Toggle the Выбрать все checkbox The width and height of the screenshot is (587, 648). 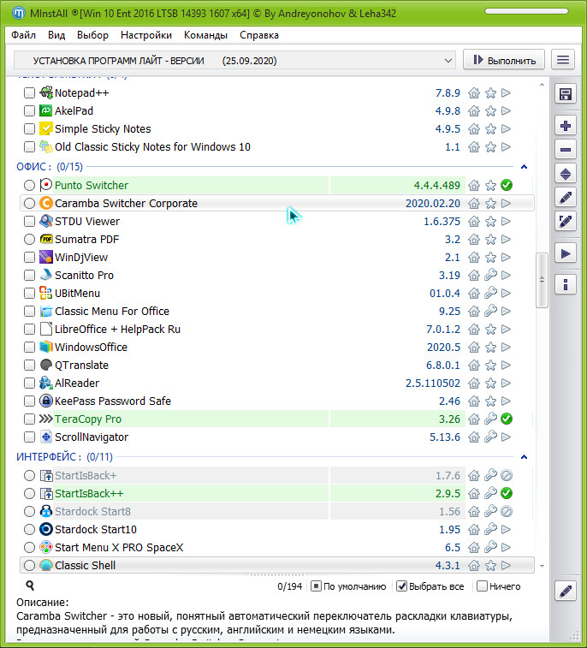pyautogui.click(x=401, y=586)
